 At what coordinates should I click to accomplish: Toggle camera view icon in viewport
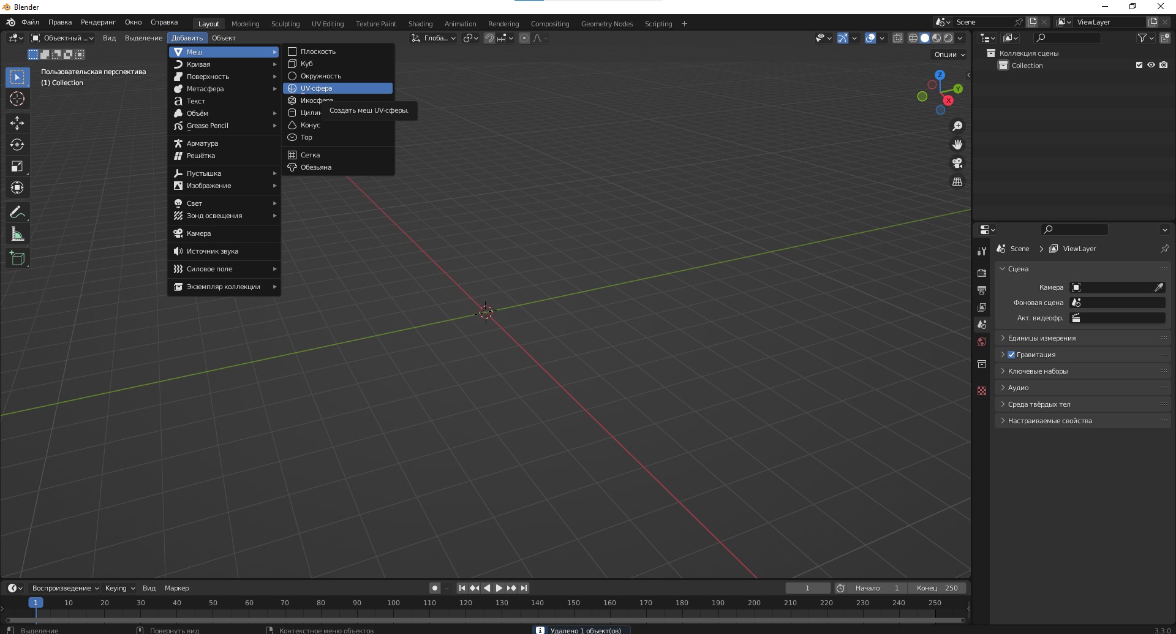957,163
